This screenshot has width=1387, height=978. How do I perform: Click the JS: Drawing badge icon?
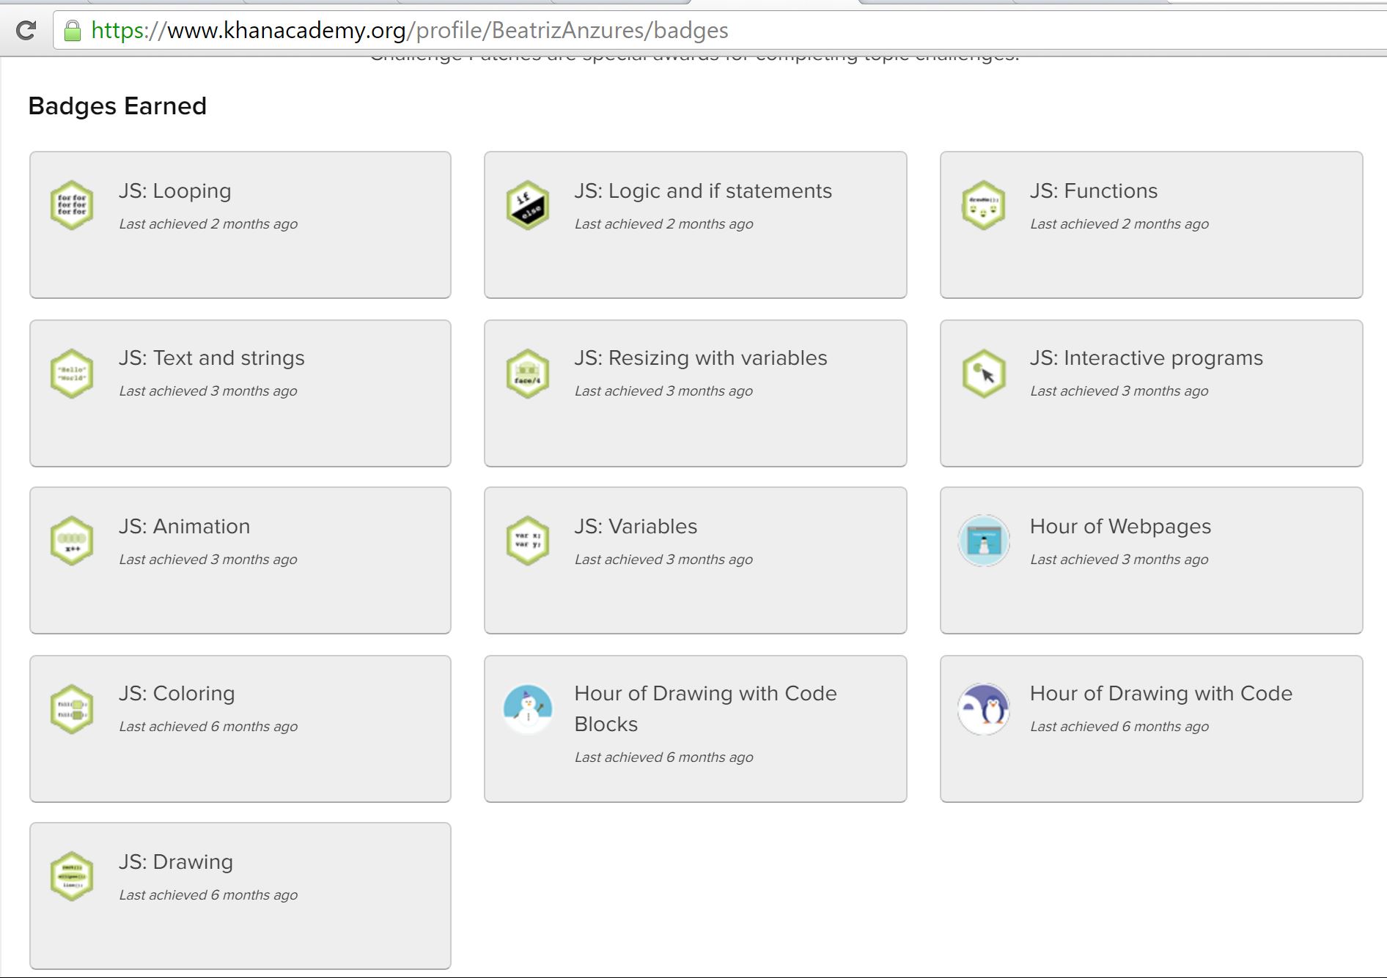click(72, 876)
